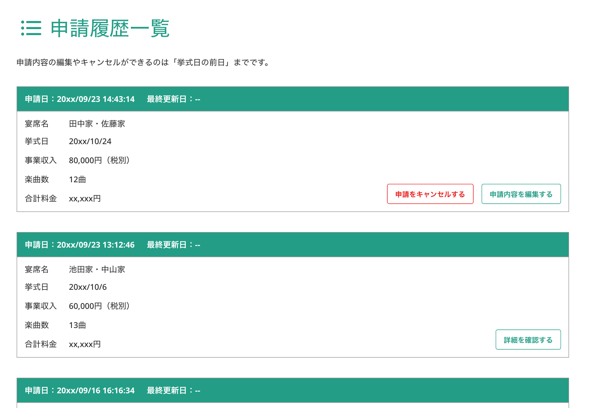Select the 13曲 song count
This screenshot has height=408, width=590.
77,325
